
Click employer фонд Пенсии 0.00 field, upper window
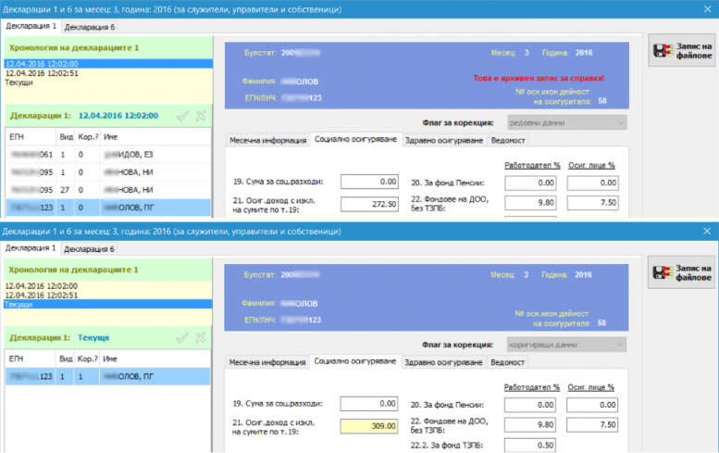coord(530,183)
